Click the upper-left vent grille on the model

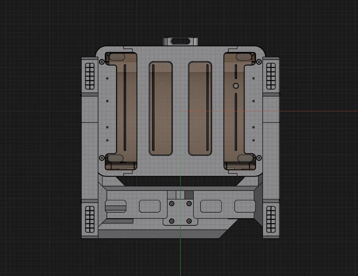pyautogui.click(x=90, y=76)
